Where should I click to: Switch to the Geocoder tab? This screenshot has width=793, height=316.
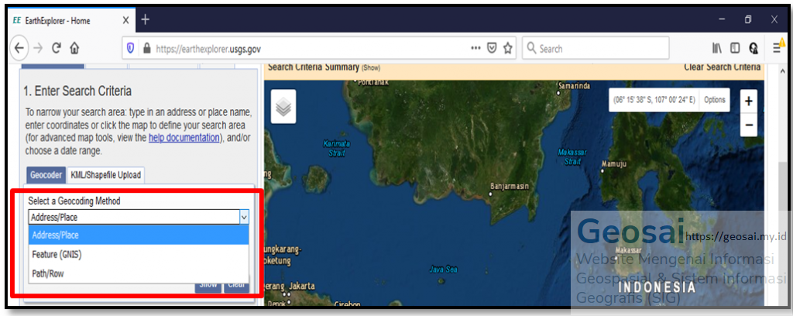[x=46, y=175]
